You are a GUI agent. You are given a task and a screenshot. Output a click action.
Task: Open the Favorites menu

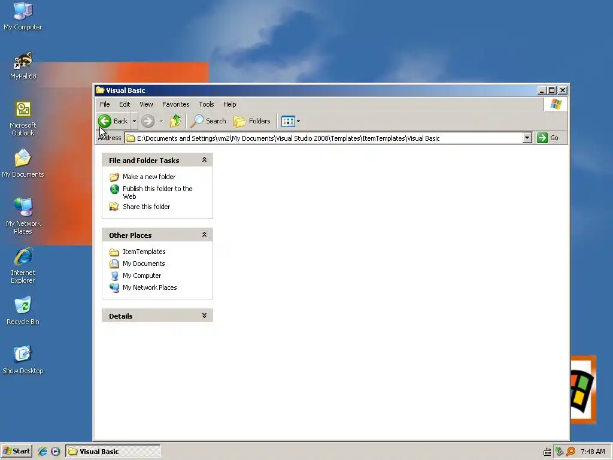pyautogui.click(x=175, y=104)
